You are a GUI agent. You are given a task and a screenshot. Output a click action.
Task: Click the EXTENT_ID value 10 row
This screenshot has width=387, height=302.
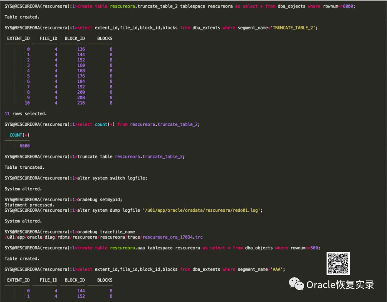[27, 103]
